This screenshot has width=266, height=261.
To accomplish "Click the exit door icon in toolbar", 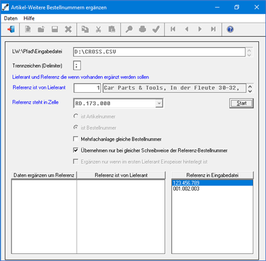I will coord(11,29).
